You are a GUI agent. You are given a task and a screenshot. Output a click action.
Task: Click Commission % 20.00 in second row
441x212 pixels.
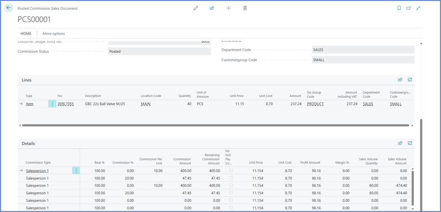(129, 178)
